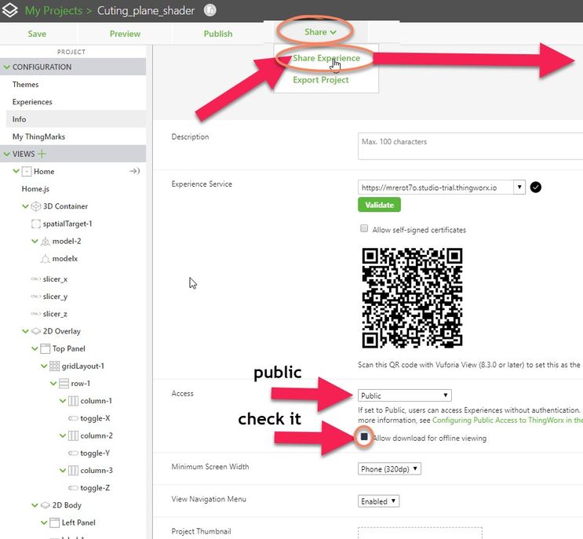The height and width of the screenshot is (539, 583).
Task: Go to My Projects breadcrumb
Action: click(53, 10)
